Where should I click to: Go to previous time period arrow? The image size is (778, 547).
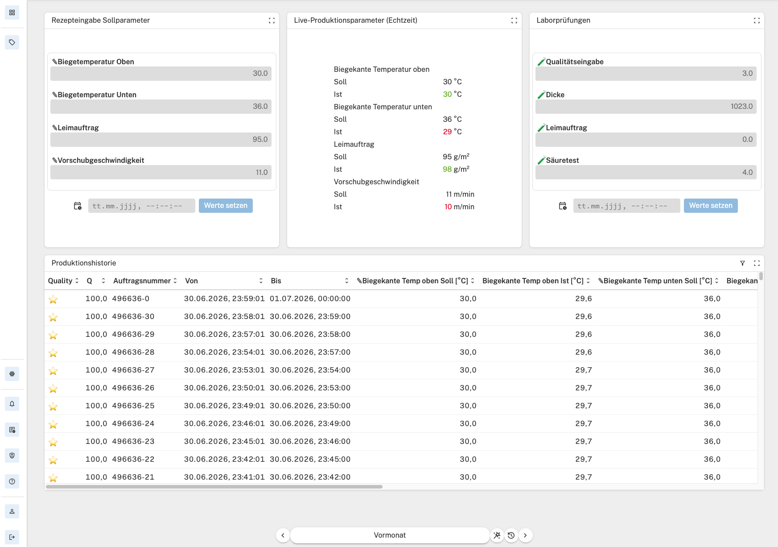283,535
